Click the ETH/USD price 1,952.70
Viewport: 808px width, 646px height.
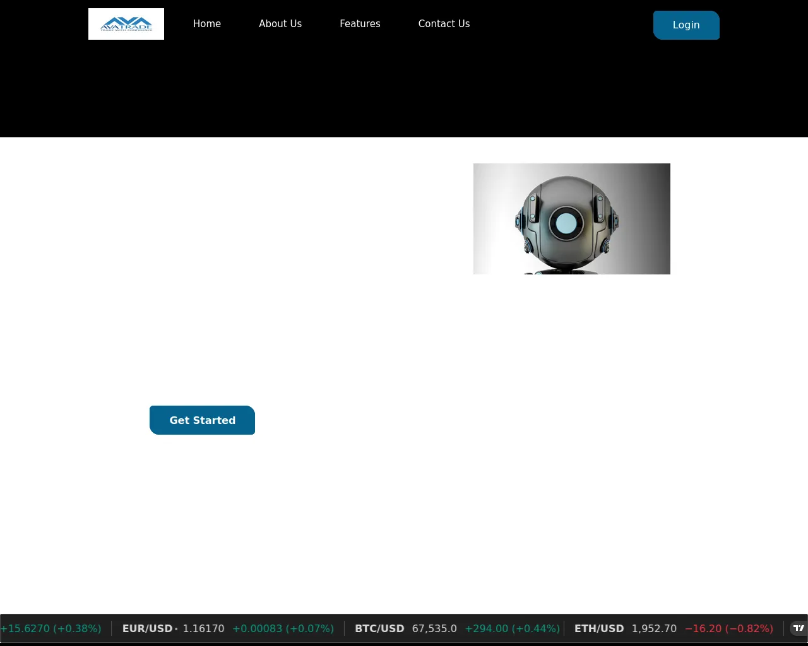point(654,629)
